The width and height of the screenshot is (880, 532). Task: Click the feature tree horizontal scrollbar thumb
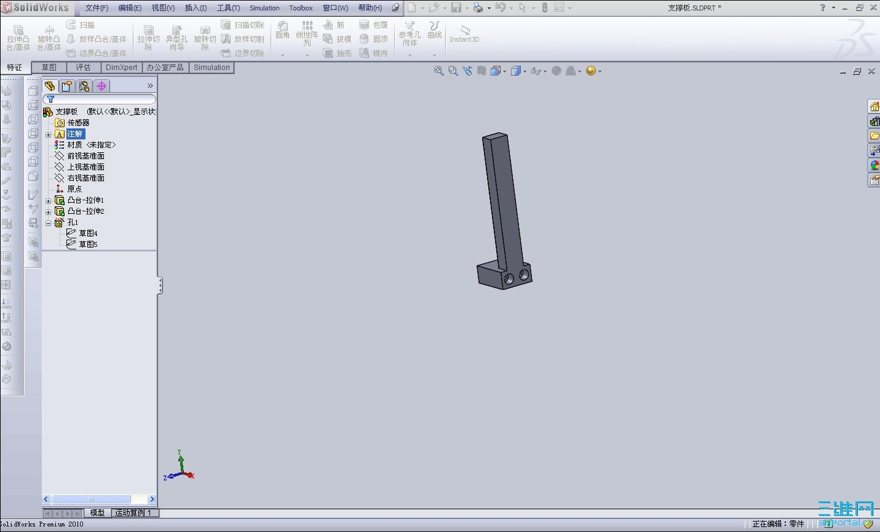[91, 499]
